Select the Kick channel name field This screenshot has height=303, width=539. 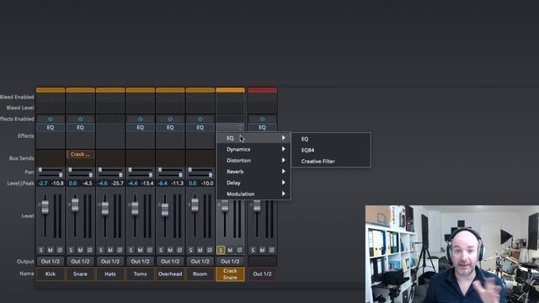pyautogui.click(x=51, y=274)
